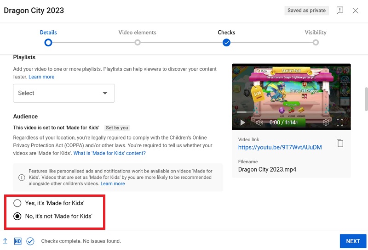
Task: Enter fullscreen in the video preview
Action: coord(340,122)
